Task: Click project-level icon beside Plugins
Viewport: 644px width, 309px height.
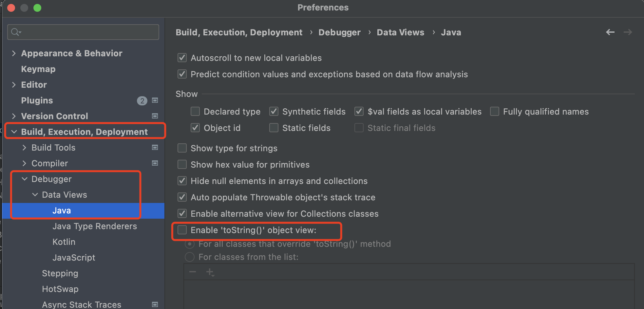Action: click(155, 100)
